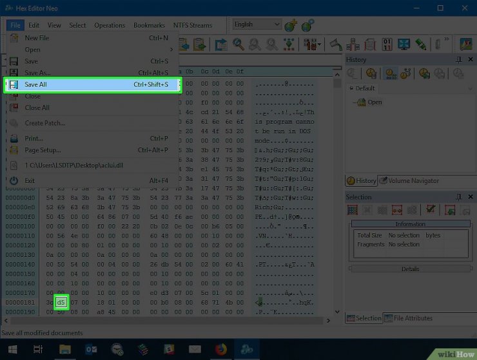Switch to the Volume Navigator tab
This screenshot has width=477, height=360.
pos(409,180)
